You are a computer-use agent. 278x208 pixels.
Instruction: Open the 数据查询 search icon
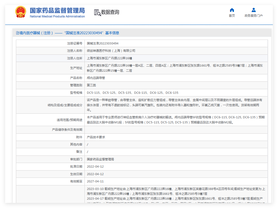point(97,13)
